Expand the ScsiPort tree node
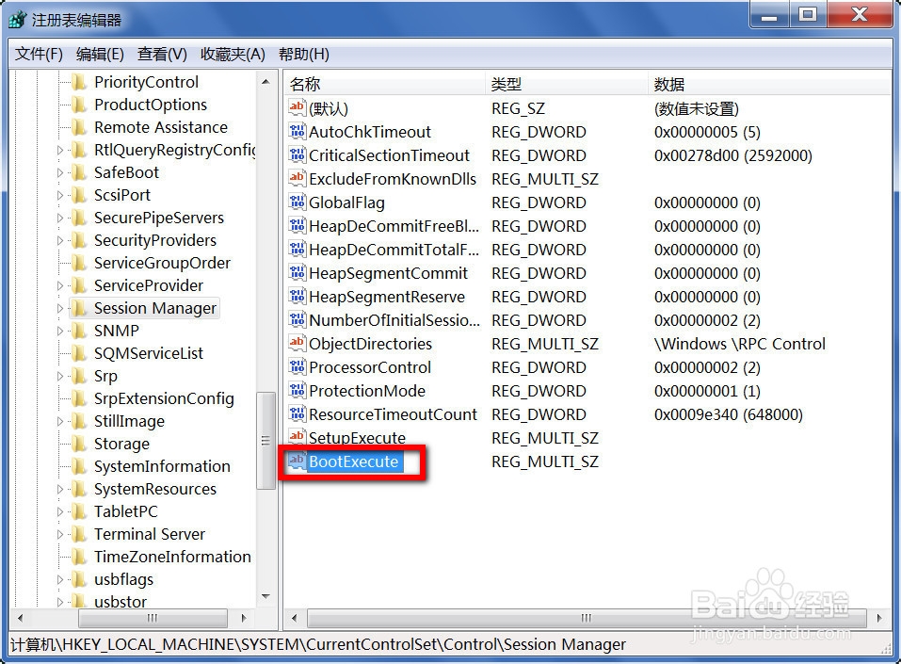This screenshot has height=664, width=901. point(59,195)
